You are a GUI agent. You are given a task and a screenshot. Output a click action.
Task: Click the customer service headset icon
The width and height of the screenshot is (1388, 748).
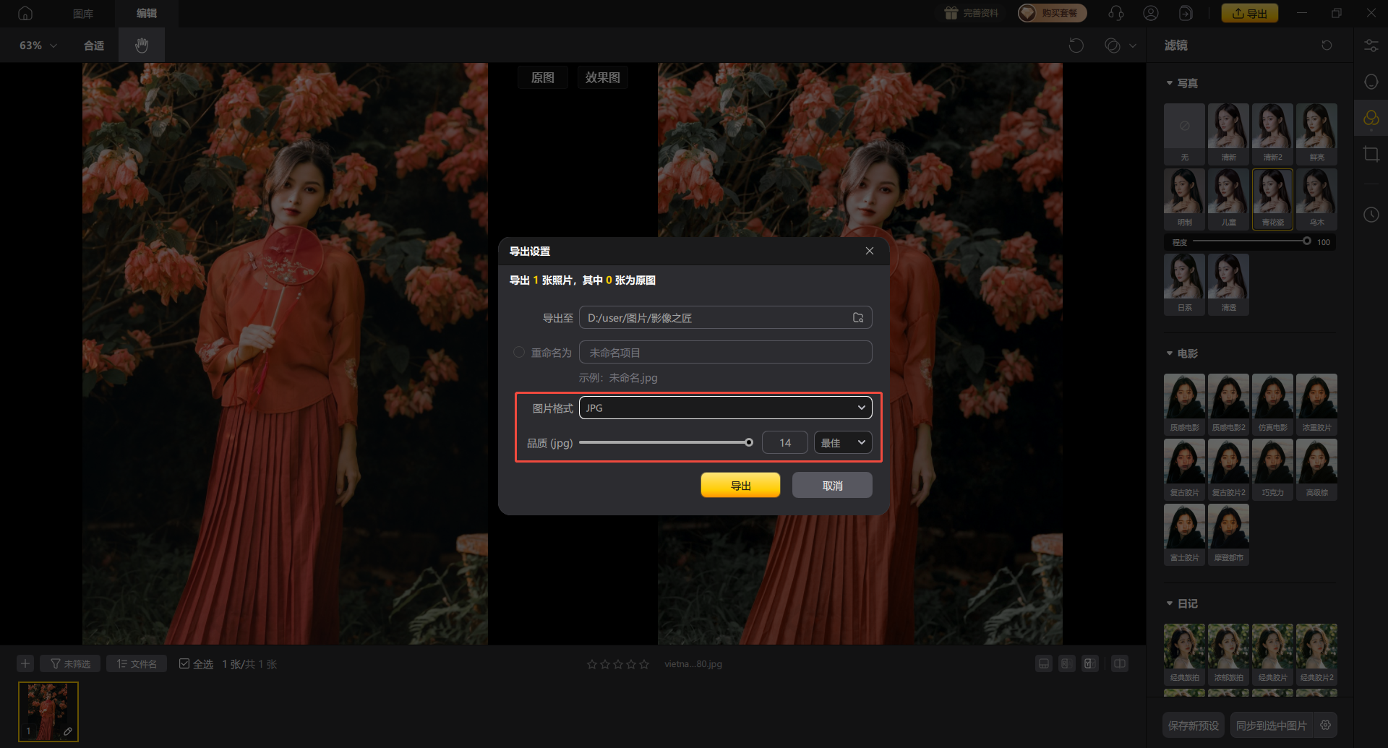1115,14
